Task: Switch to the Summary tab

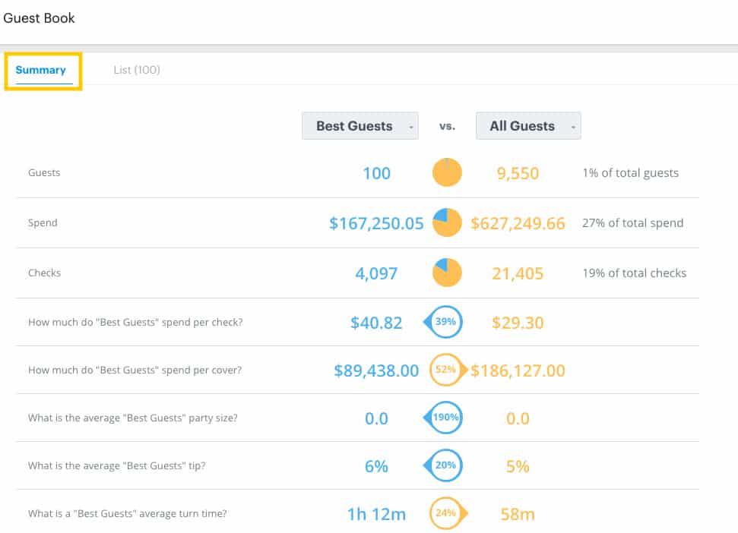Action: [41, 70]
